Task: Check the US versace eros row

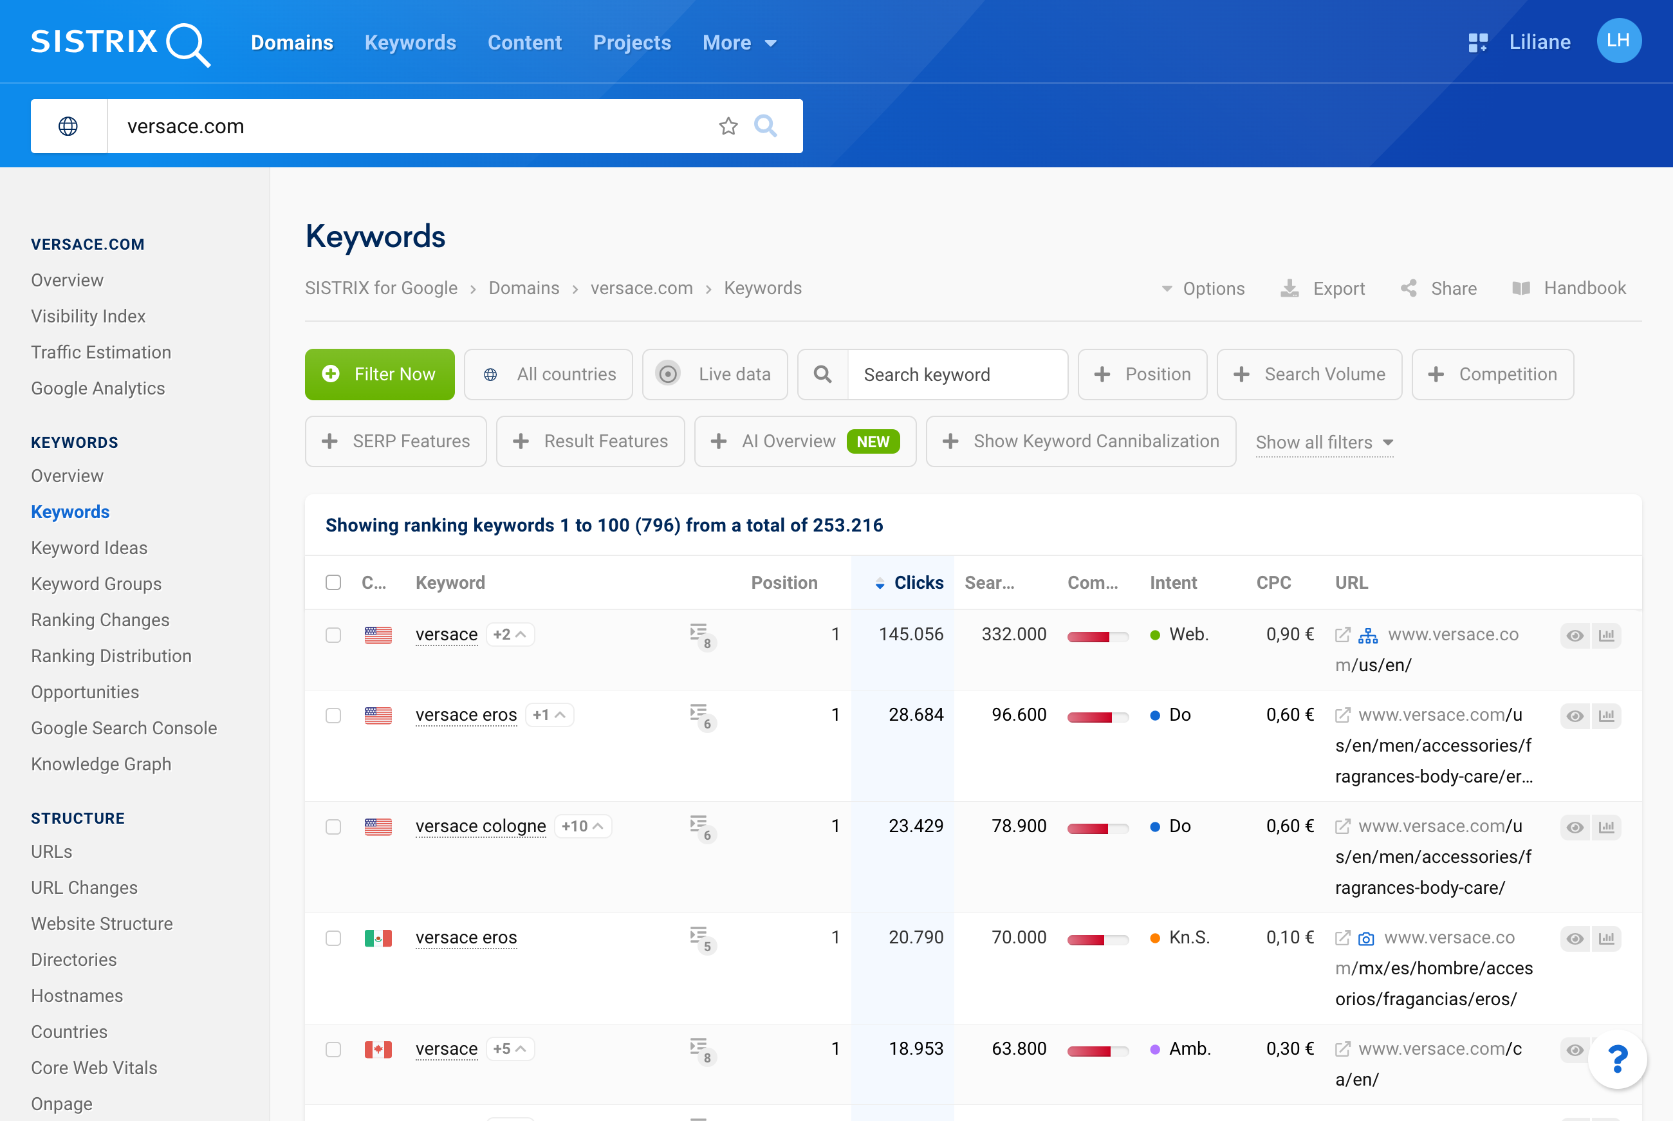Action: (333, 716)
